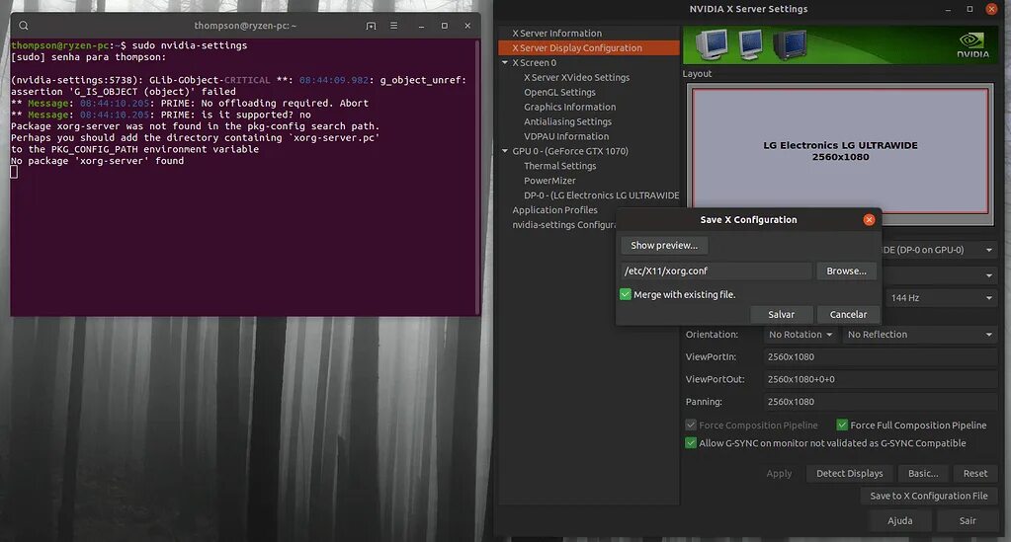The height and width of the screenshot is (542, 1011).
Task: Click Detect Displays button
Action: click(x=849, y=474)
